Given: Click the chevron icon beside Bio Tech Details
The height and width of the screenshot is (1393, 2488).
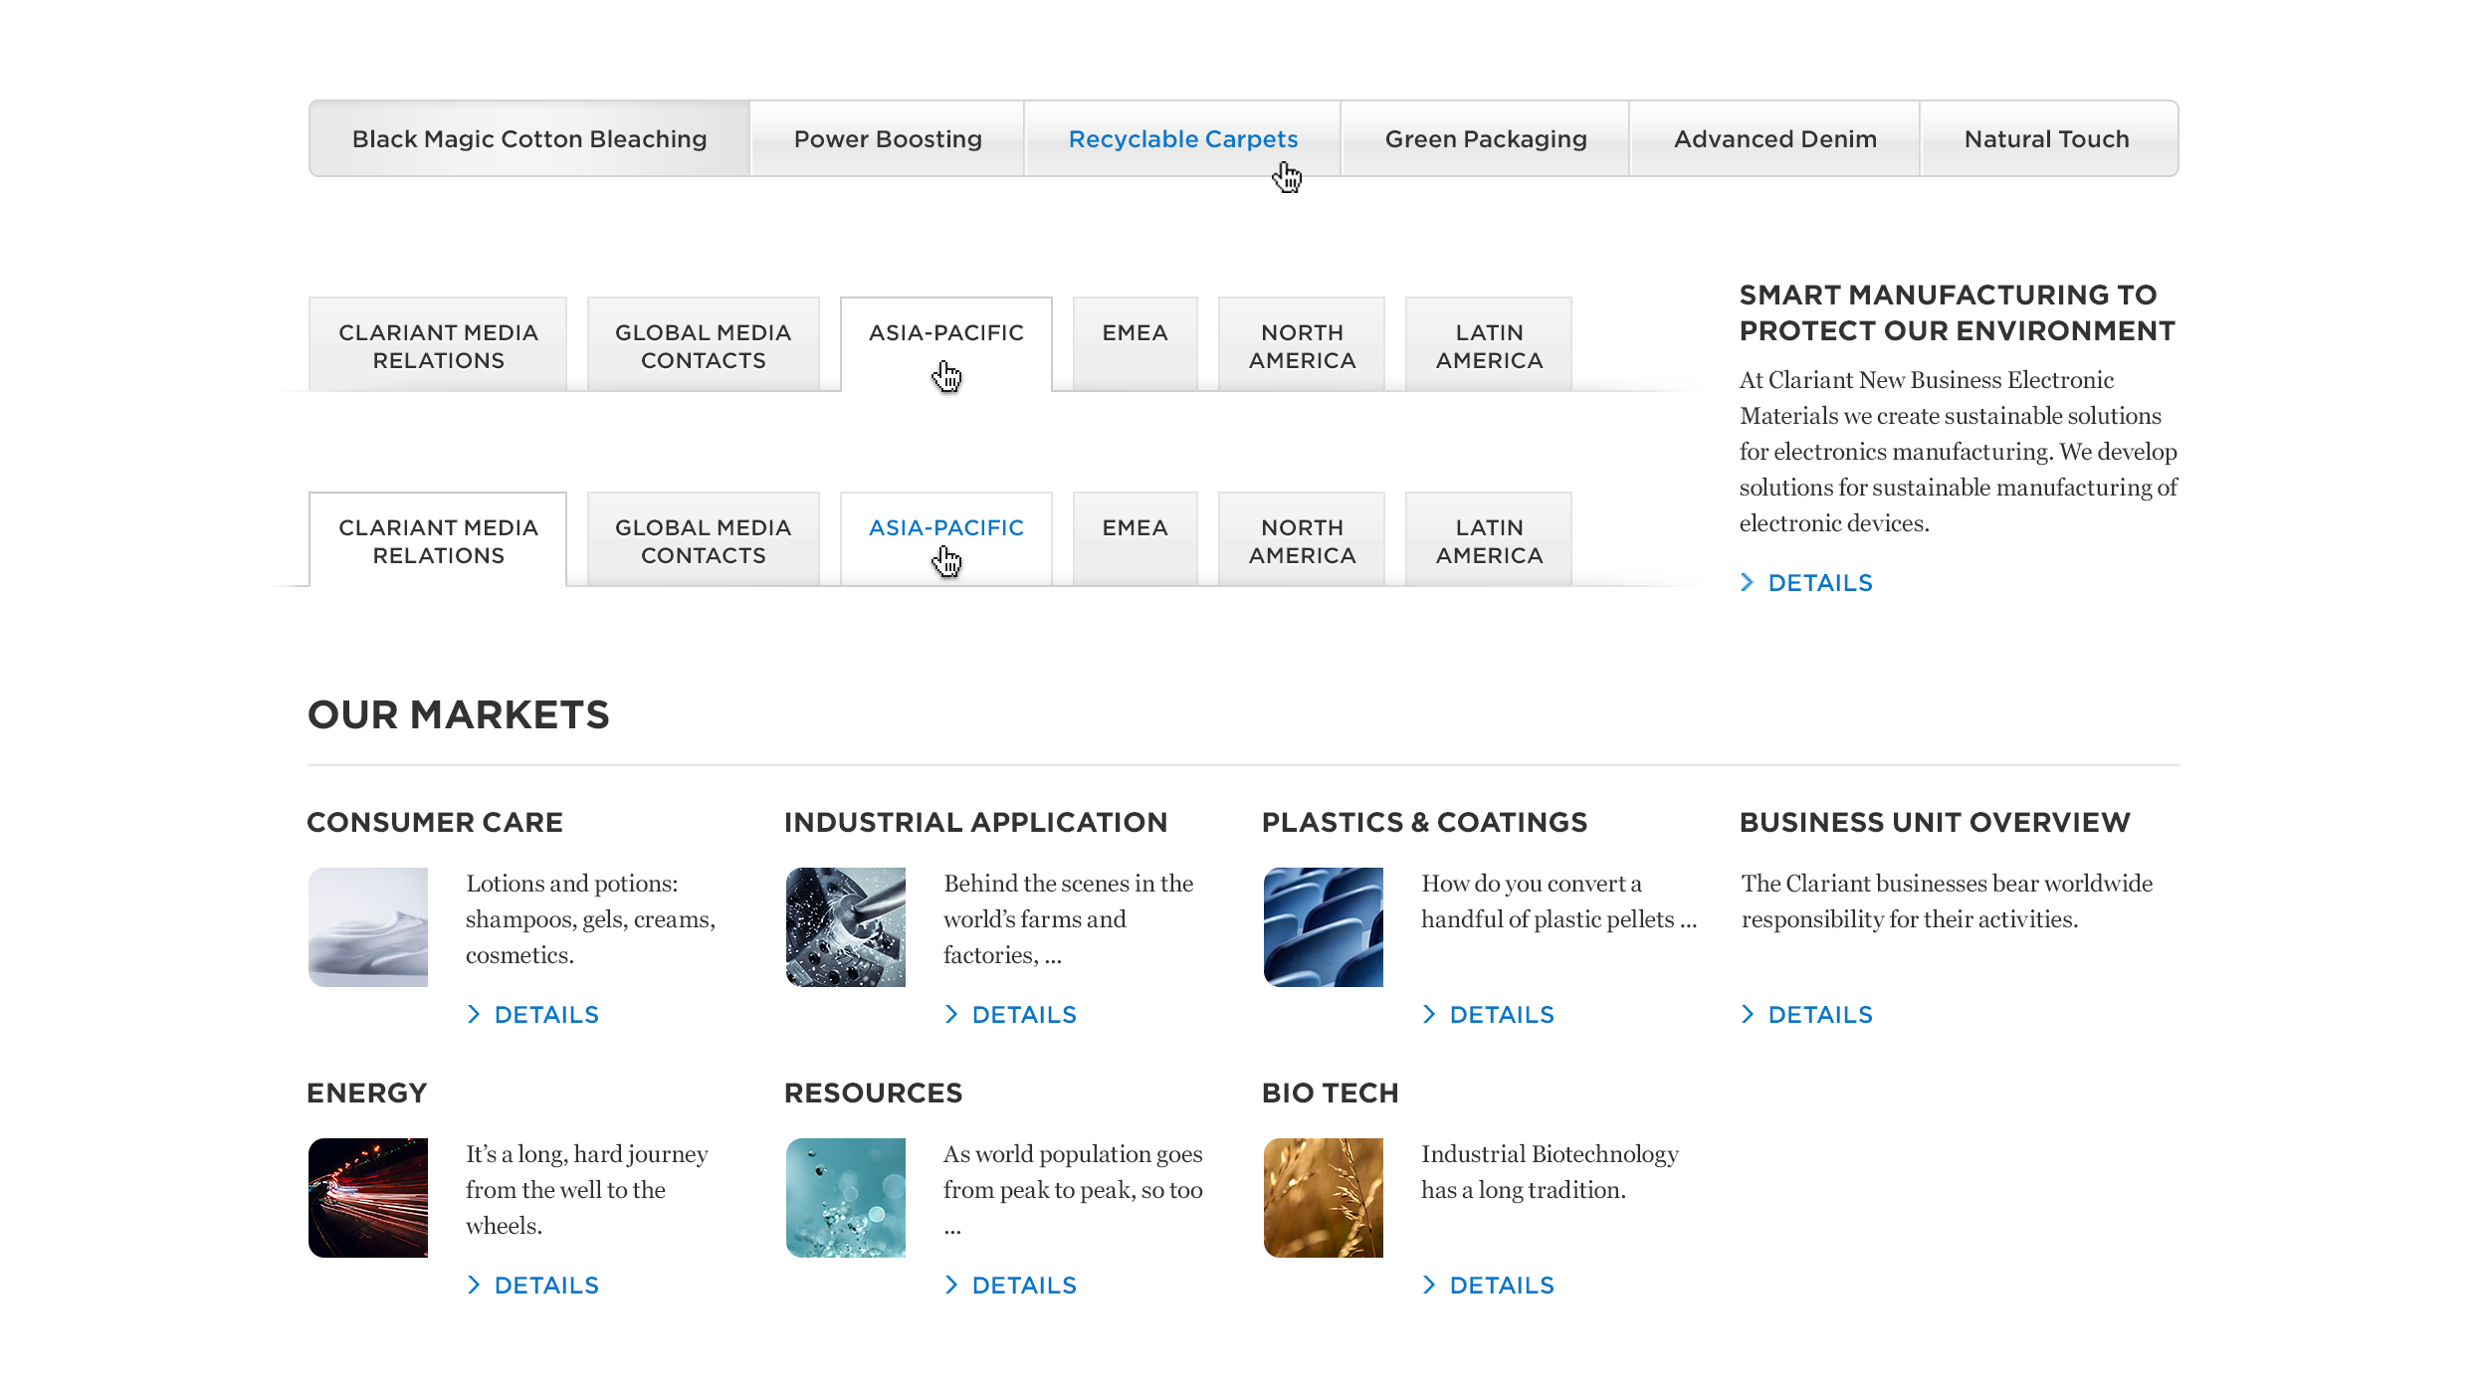Looking at the screenshot, I should (x=1429, y=1286).
